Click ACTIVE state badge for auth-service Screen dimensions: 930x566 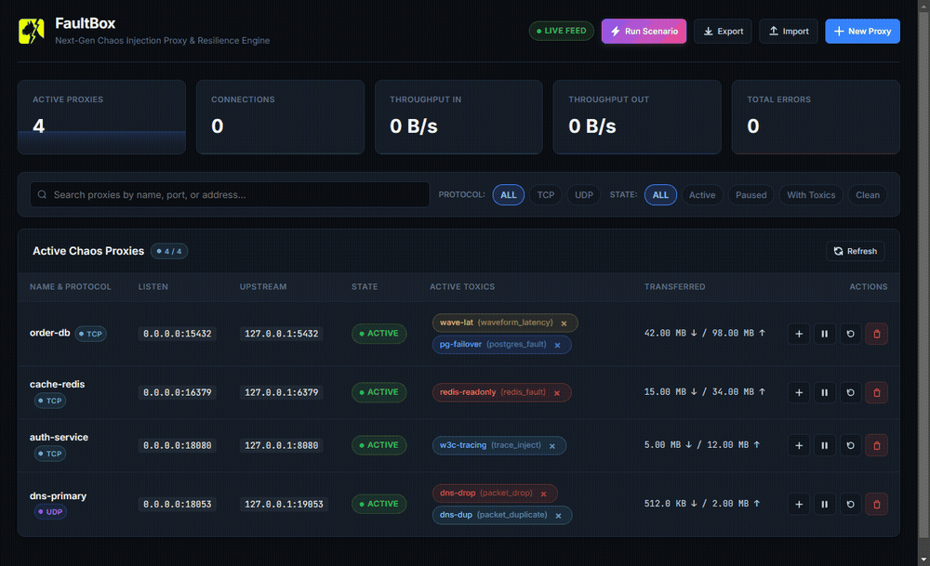click(379, 445)
